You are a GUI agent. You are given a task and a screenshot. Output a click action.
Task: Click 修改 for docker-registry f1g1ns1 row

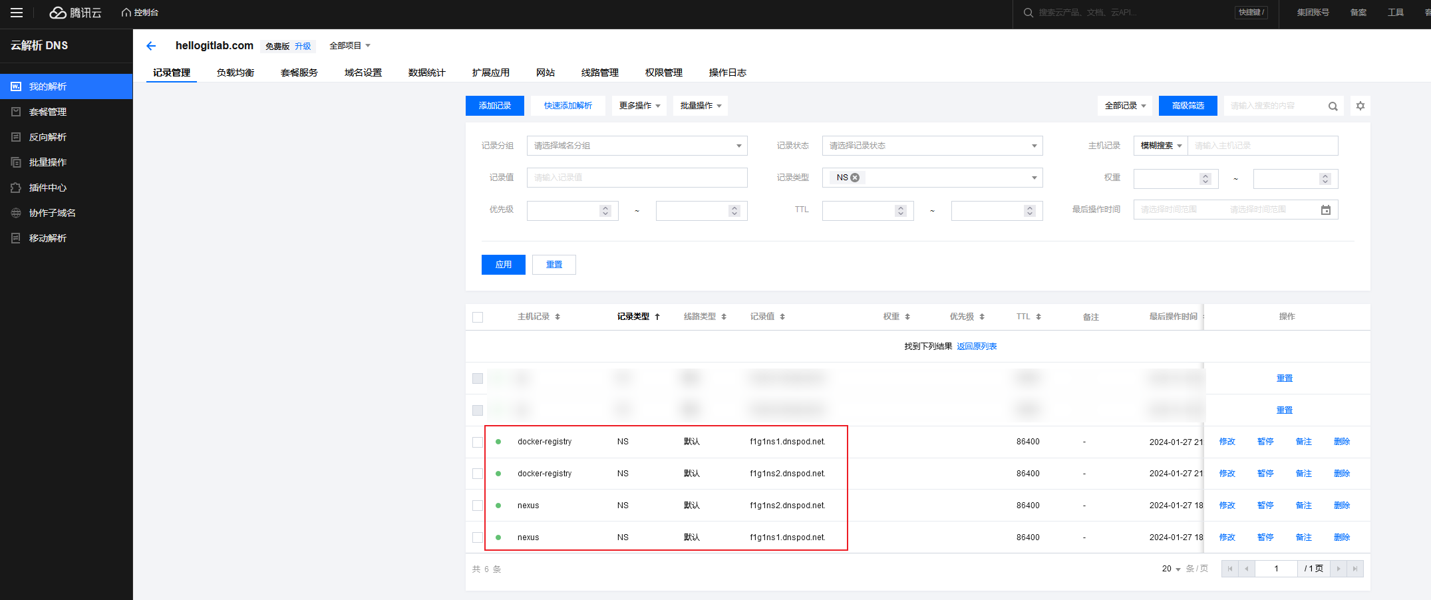[x=1227, y=442]
